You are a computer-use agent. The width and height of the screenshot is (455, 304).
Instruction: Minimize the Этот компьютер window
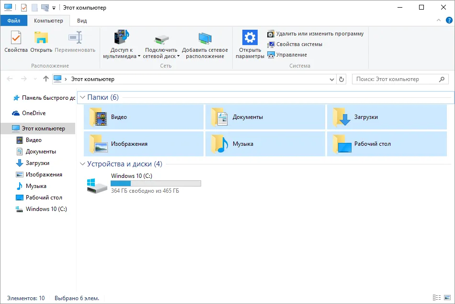pyautogui.click(x=400, y=8)
